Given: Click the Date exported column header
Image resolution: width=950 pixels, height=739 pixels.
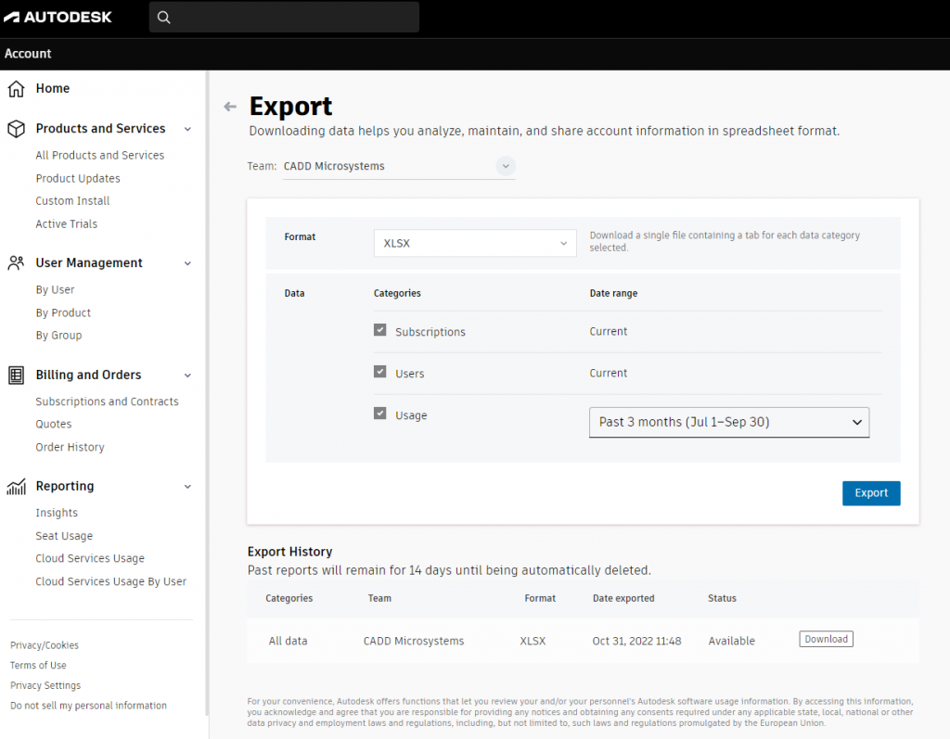Looking at the screenshot, I should click(x=623, y=598).
